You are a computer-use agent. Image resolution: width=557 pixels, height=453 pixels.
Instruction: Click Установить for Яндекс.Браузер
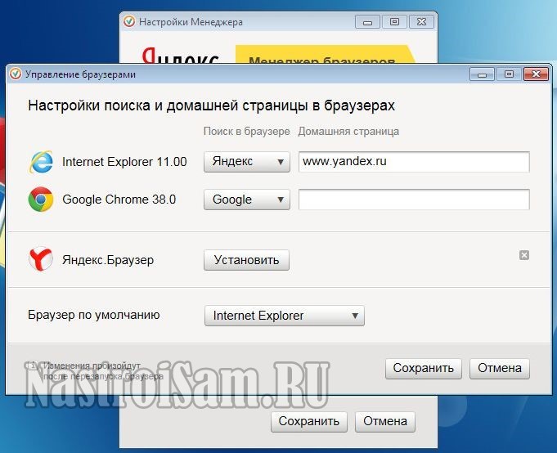pyautogui.click(x=246, y=260)
